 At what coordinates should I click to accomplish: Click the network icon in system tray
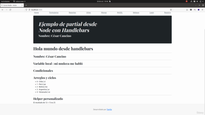191,1
